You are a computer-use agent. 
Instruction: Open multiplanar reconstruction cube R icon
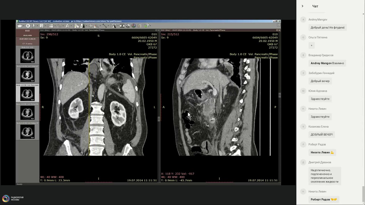pyautogui.click(x=128, y=26)
